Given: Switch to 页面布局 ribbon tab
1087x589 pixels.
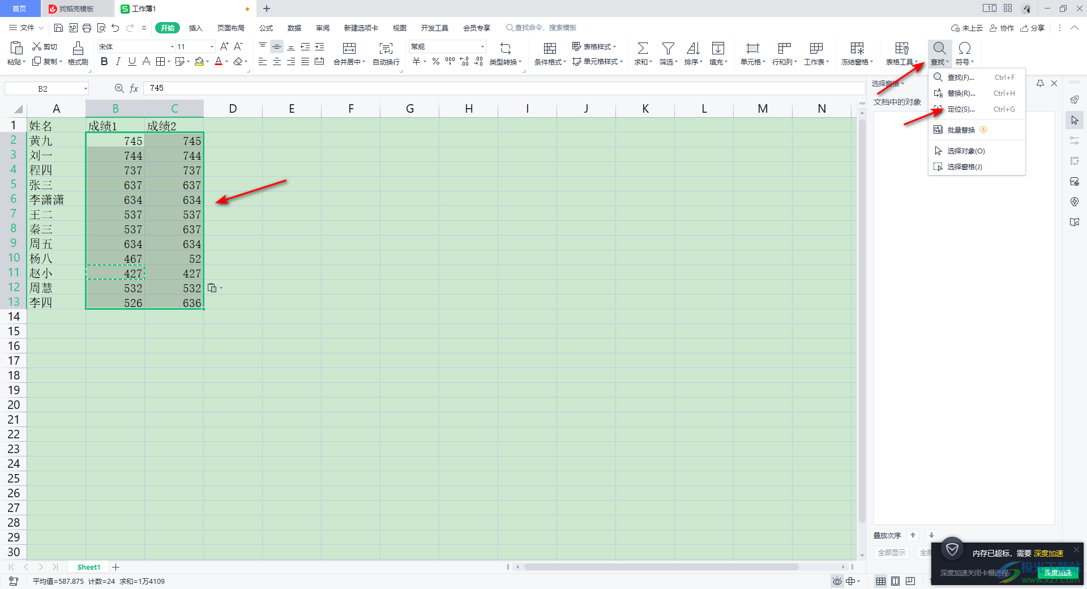Looking at the screenshot, I should tap(231, 28).
